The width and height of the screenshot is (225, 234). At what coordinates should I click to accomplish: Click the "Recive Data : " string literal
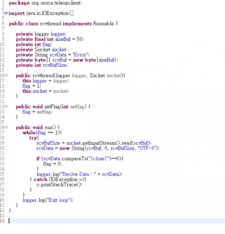coord(78,174)
